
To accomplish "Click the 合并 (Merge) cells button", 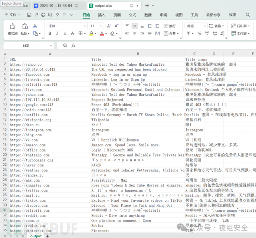I will (170, 33).
